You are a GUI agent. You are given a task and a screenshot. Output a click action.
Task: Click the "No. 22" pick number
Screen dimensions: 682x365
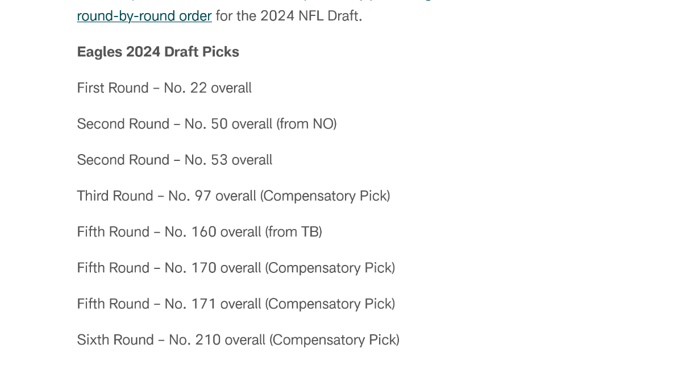tap(185, 88)
